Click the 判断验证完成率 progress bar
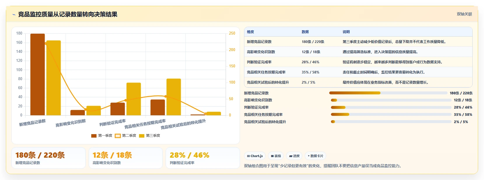The height and width of the screenshot is (180, 484). (x=391, y=107)
